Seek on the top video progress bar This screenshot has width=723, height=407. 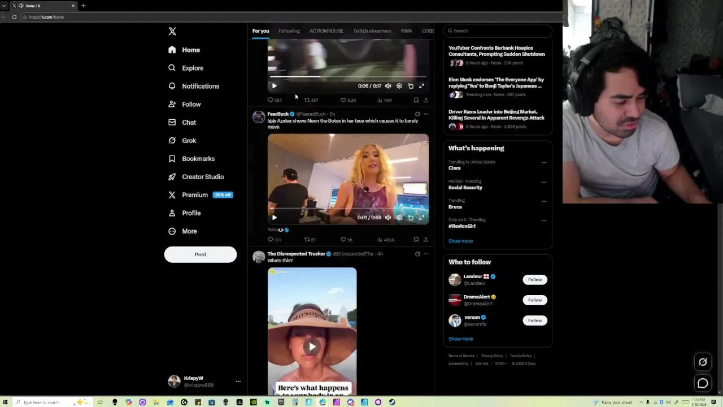348,76
